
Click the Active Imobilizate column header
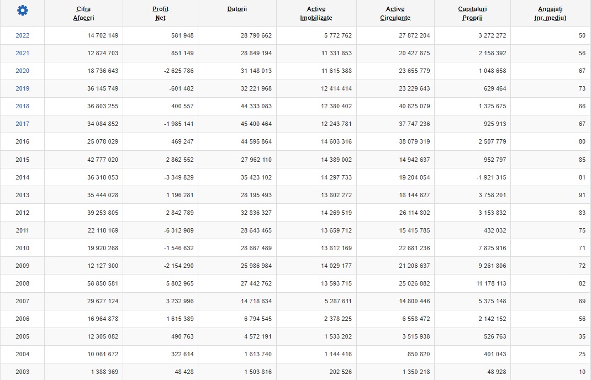(x=316, y=13)
